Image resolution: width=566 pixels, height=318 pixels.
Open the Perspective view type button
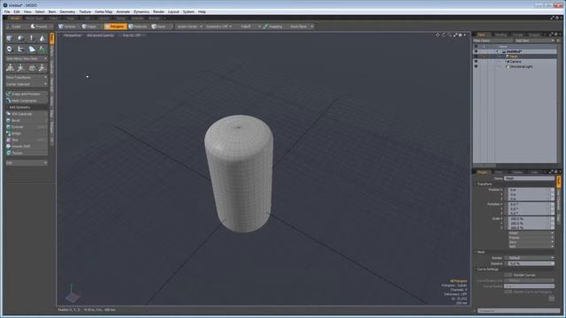click(72, 35)
